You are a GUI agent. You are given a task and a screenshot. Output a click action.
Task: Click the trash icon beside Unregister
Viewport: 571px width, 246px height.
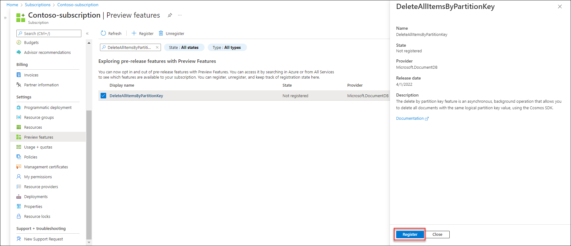pyautogui.click(x=161, y=33)
